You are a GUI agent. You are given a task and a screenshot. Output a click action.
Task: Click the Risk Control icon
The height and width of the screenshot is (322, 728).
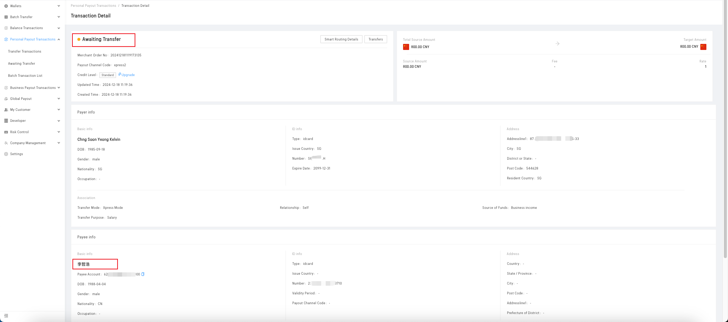click(6, 132)
